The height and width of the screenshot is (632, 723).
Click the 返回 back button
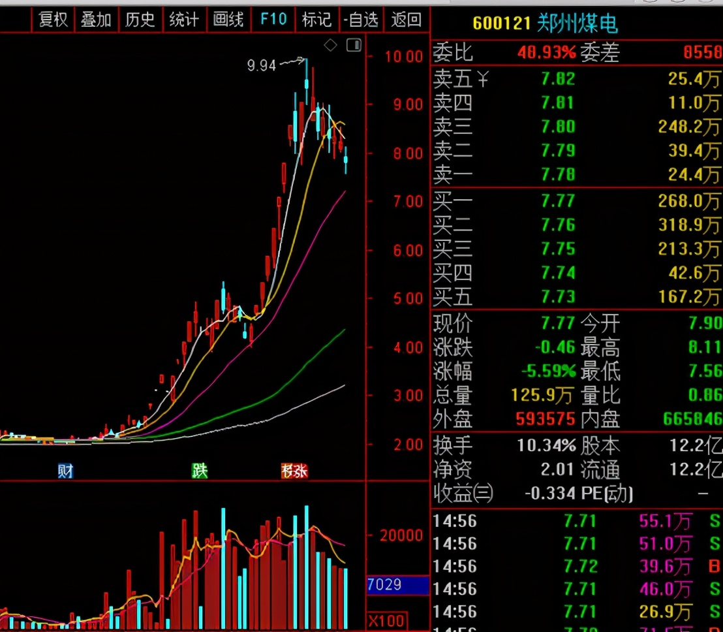coord(407,20)
